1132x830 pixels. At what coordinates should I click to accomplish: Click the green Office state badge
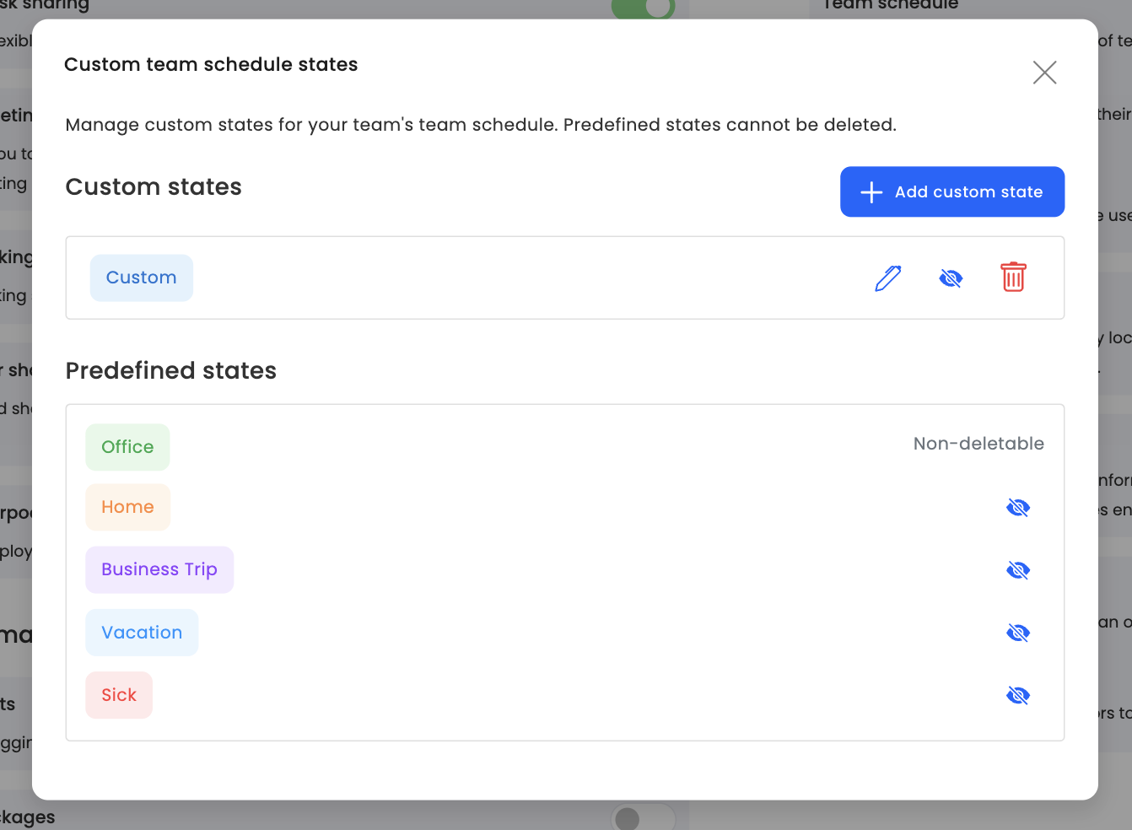(x=127, y=447)
